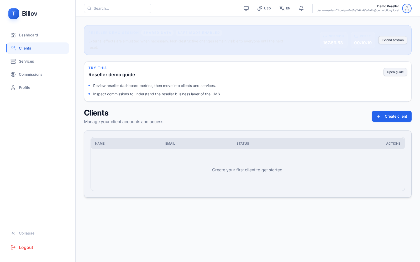Click the Billov logo icon
The height and width of the screenshot is (262, 420).
click(14, 14)
